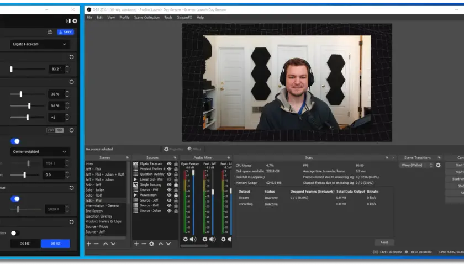Image resolution: width=464 pixels, height=265 pixels.
Task: Pop out the Scenes dock icon
Action: click(x=127, y=158)
